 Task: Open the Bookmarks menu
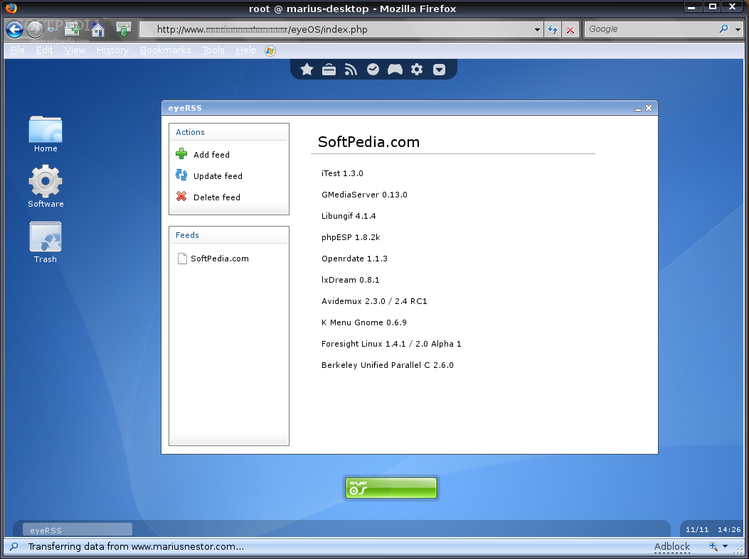click(165, 50)
